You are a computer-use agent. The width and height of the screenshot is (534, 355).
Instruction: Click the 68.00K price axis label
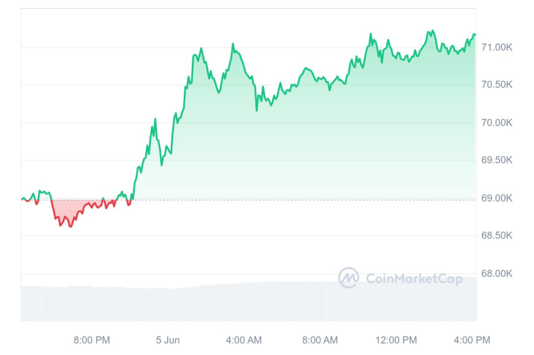tap(497, 274)
